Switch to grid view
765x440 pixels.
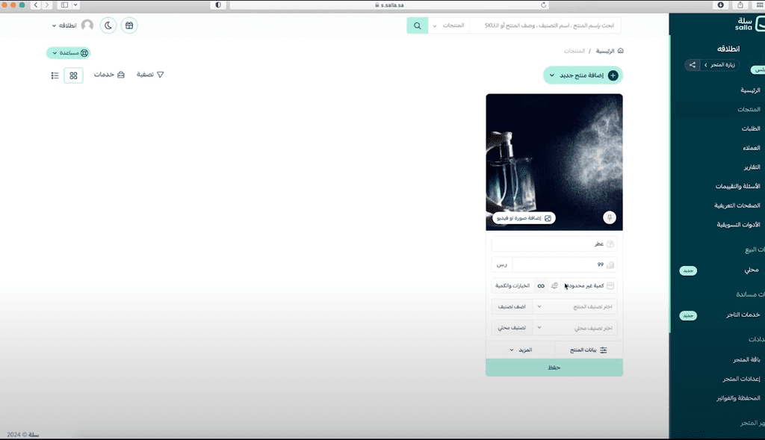coord(74,75)
